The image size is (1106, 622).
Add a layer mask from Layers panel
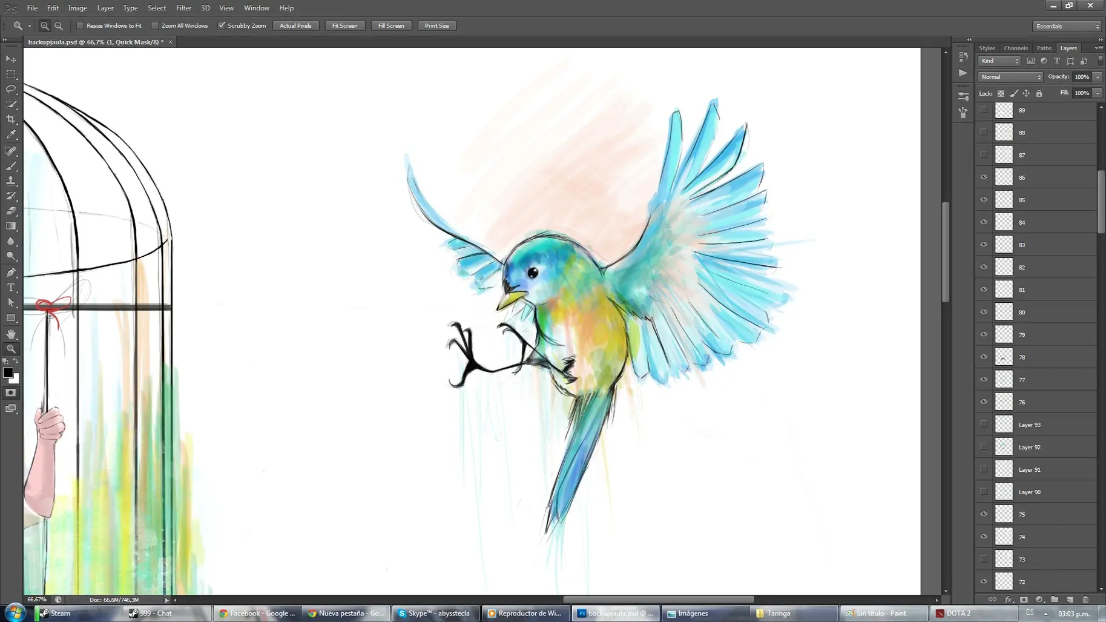coord(1024,600)
